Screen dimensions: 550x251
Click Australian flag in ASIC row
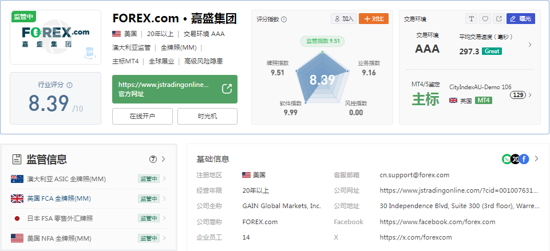[17, 179]
